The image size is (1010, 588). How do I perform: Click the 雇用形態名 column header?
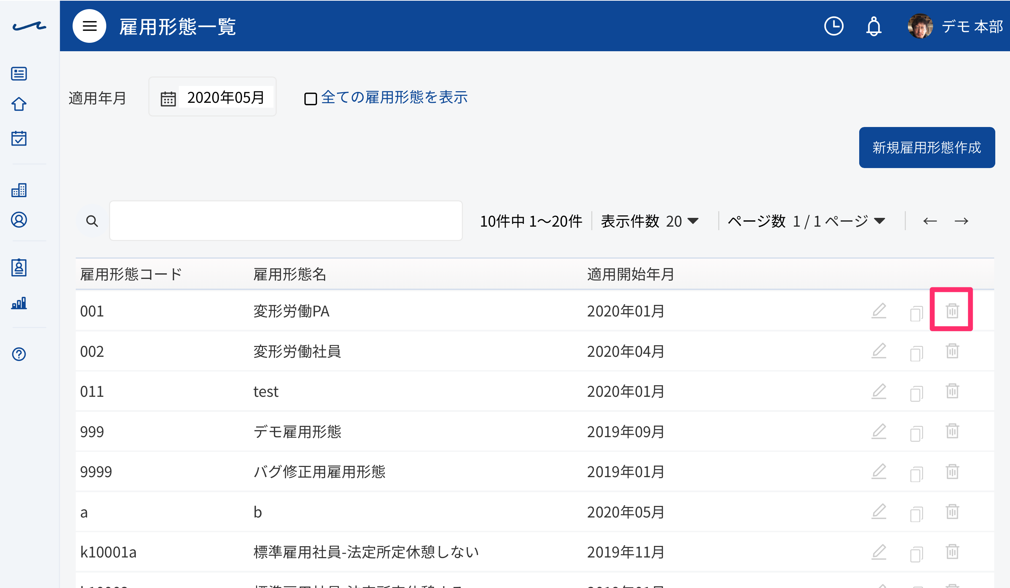[x=290, y=274]
